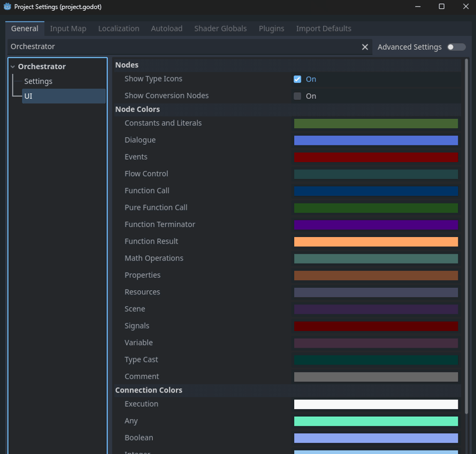476x454 pixels.
Task: Open Import Defaults tab
Action: tap(324, 28)
